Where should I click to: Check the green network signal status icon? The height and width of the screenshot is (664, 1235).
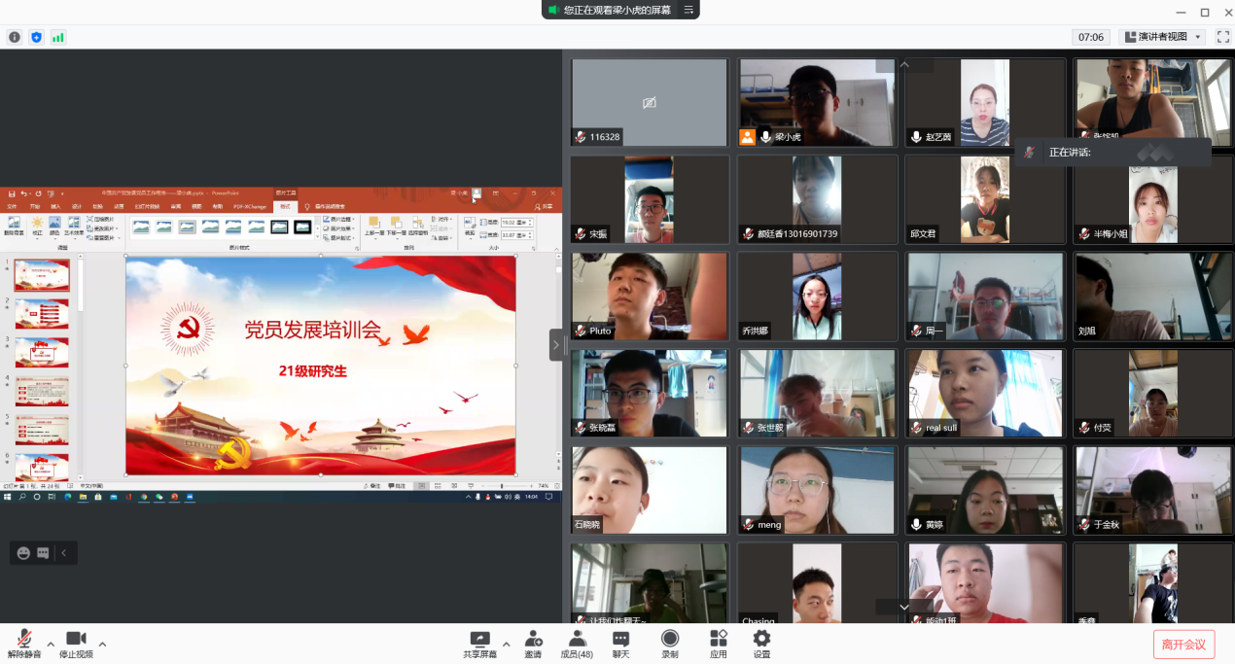tap(58, 37)
